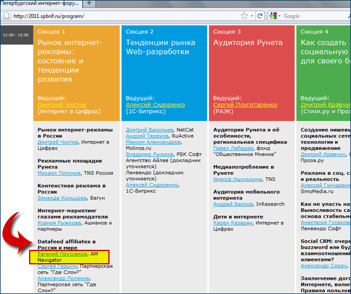The height and width of the screenshot is (294, 351).
Task: Open a new tab with plus button
Action: point(89,3)
